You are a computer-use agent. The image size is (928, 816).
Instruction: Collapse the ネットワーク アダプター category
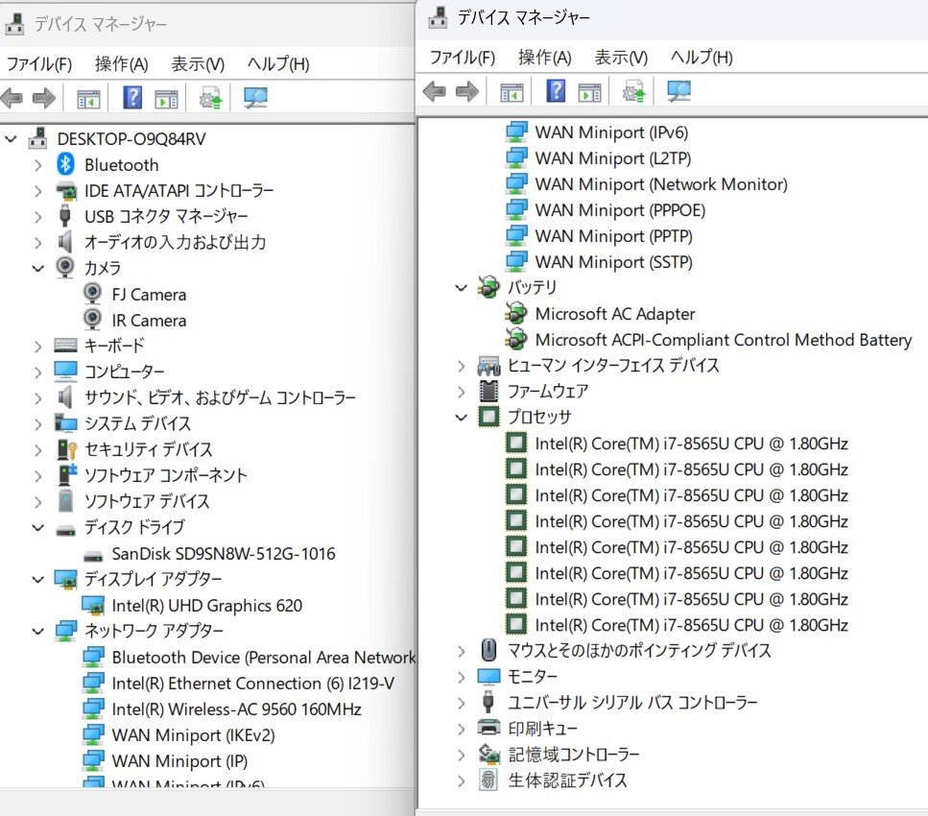pos(38,632)
